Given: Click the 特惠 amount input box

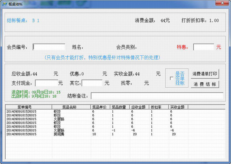Looking at the screenshot, I should click(204, 47).
